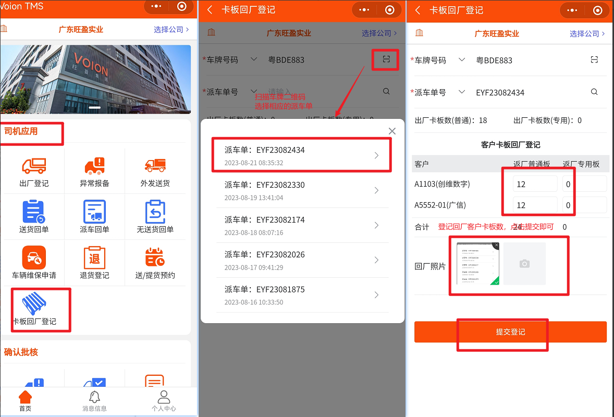Open the 外发送货 delivery icon
Image resolution: width=614 pixels, height=417 pixels.
(155, 166)
